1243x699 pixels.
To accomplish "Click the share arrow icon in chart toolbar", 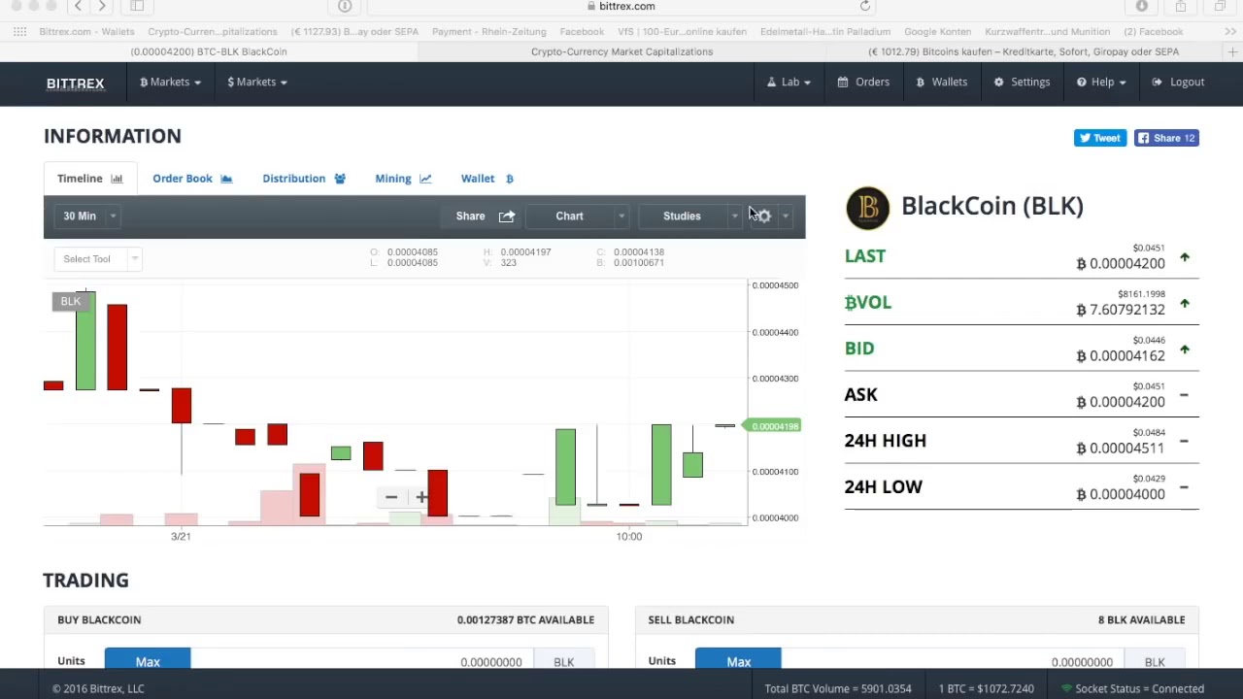I will point(507,216).
